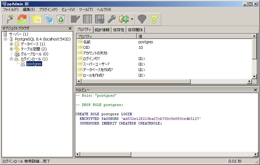Click the PostgreSQL 8.4 server icon
Image resolution: width=260 pixels, height=165 pixels.
tap(11, 39)
